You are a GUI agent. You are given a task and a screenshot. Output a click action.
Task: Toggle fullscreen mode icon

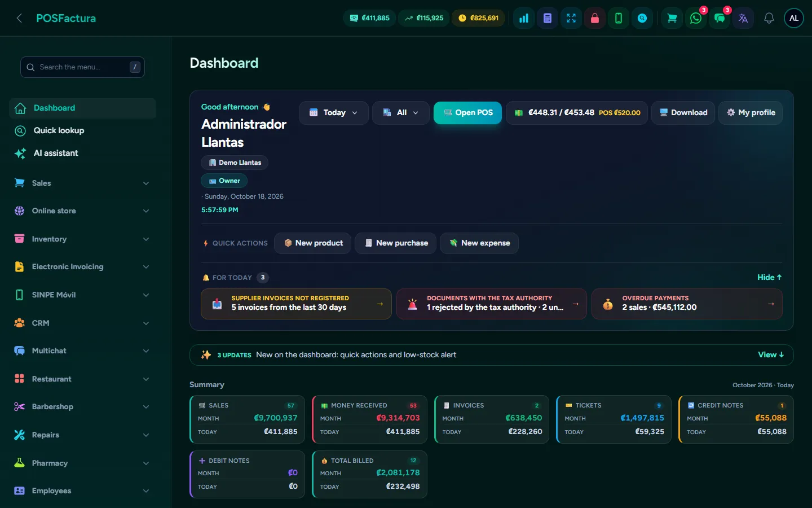coord(571,18)
